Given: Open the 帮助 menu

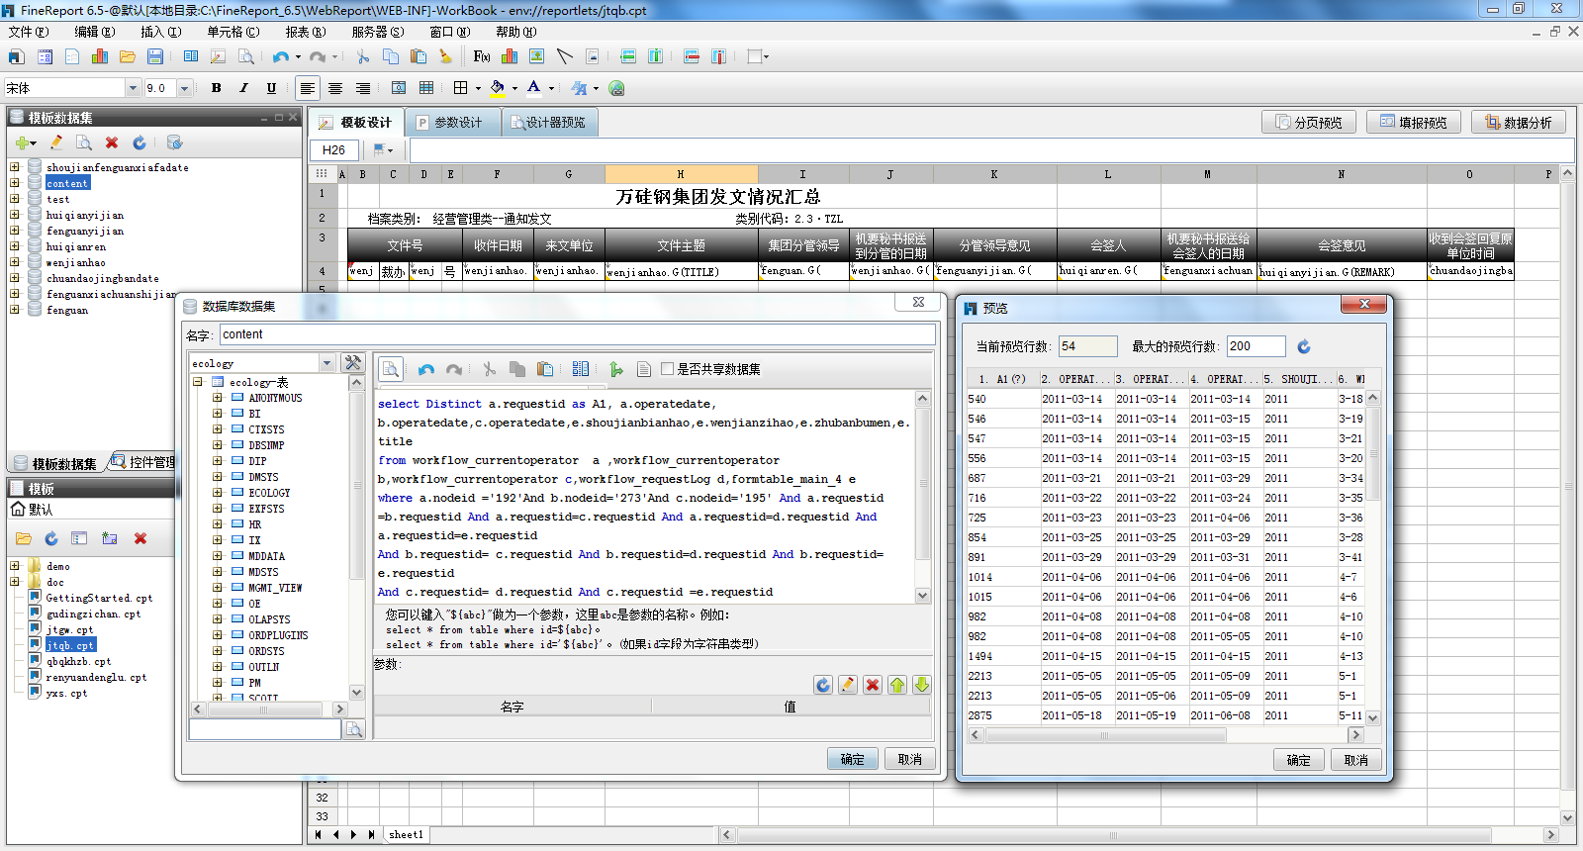Looking at the screenshot, I should (515, 32).
